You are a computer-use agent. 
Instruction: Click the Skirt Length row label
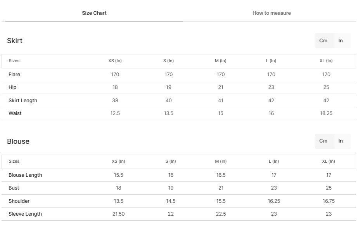(23, 101)
